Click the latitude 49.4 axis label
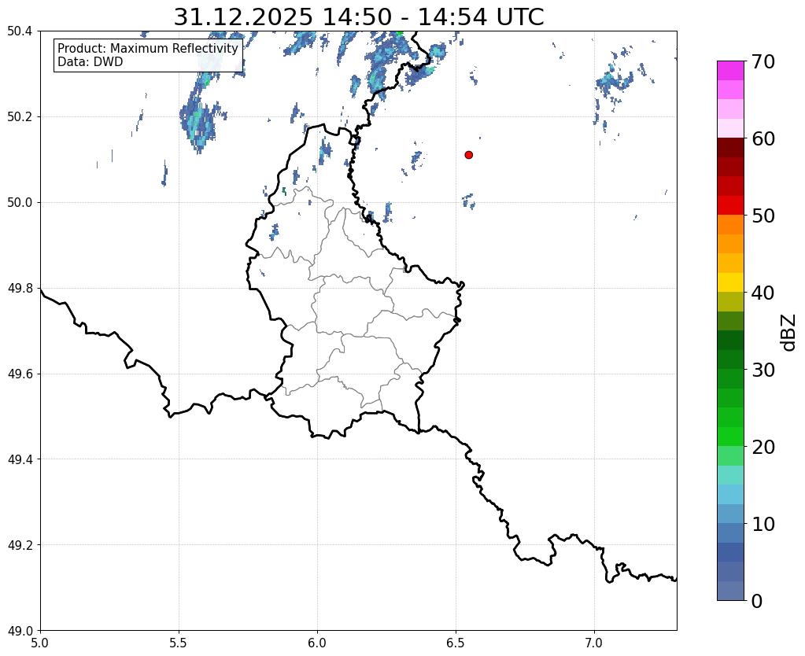This screenshot has width=805, height=656. [x=20, y=459]
